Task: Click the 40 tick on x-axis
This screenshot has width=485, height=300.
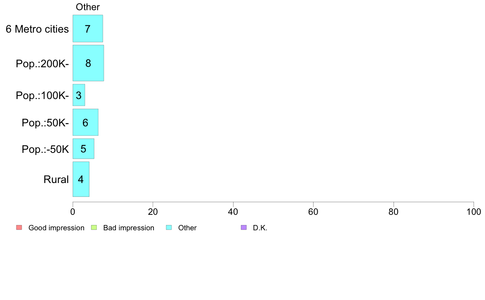Action: coord(233,212)
